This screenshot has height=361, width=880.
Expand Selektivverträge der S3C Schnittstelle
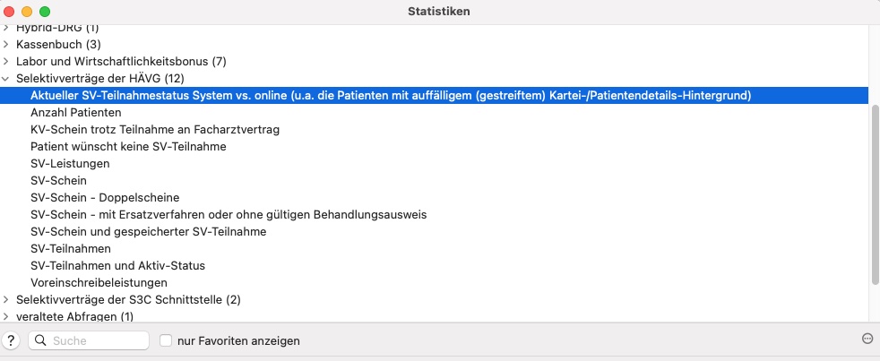5,299
